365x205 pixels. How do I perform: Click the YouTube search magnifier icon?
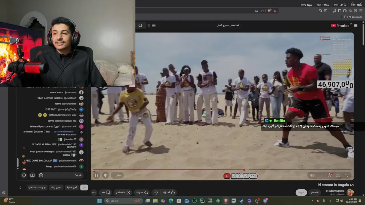click(140, 25)
